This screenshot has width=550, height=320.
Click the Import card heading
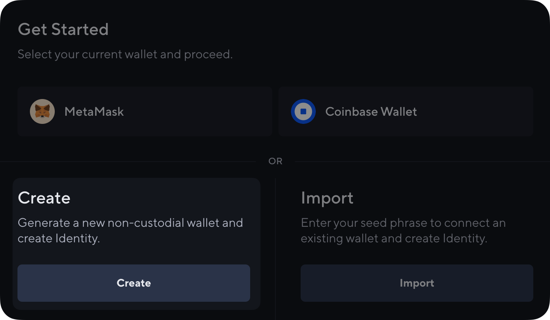pos(327,198)
